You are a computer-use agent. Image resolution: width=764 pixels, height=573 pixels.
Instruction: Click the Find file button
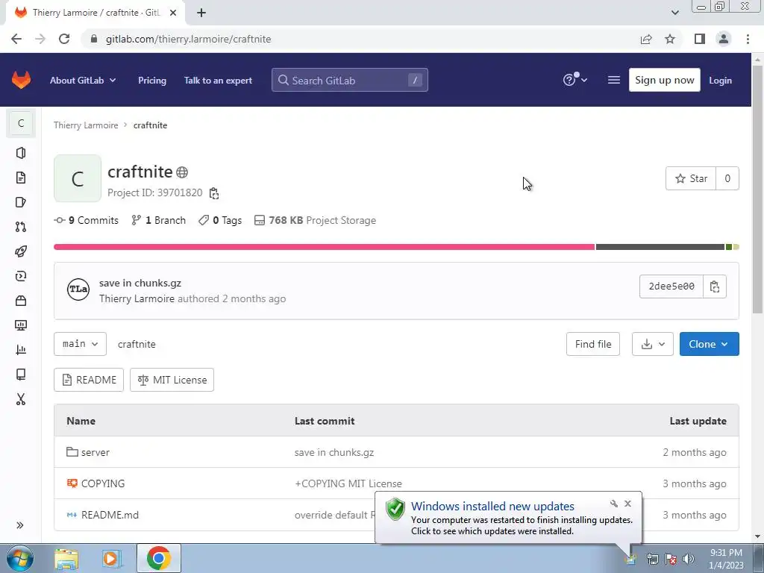[x=593, y=344]
